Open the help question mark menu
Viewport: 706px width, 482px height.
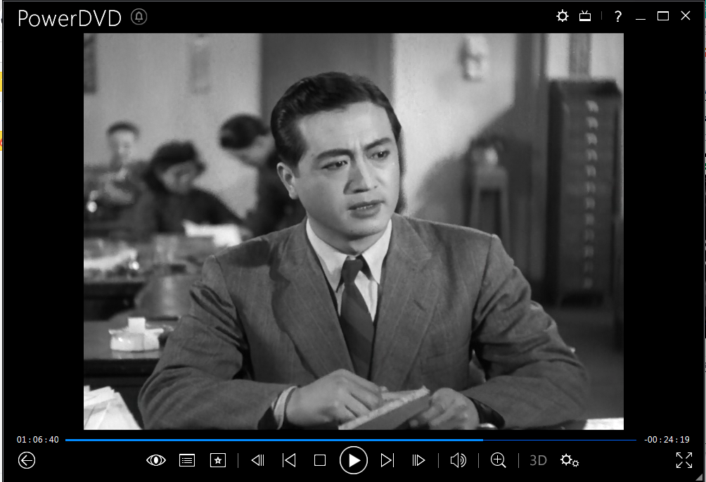tap(617, 16)
